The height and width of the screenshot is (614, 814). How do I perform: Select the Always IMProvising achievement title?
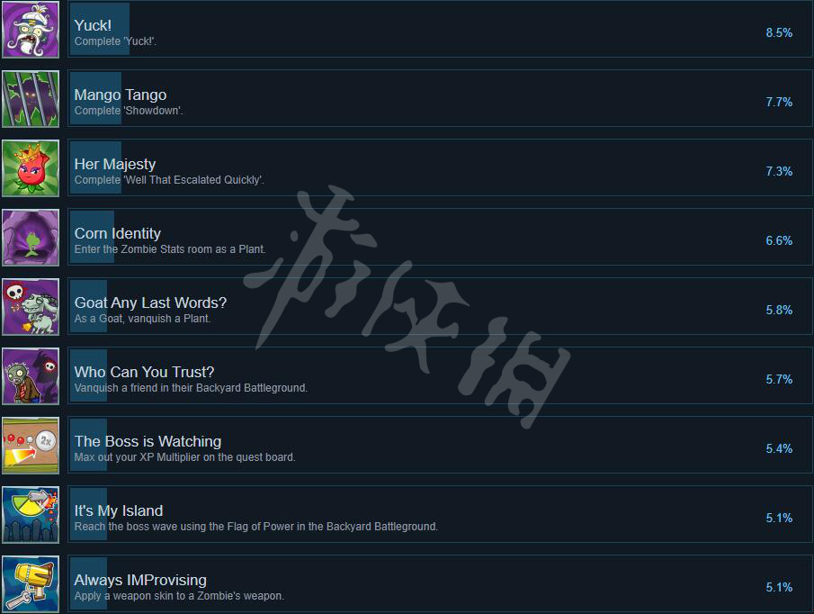[140, 580]
